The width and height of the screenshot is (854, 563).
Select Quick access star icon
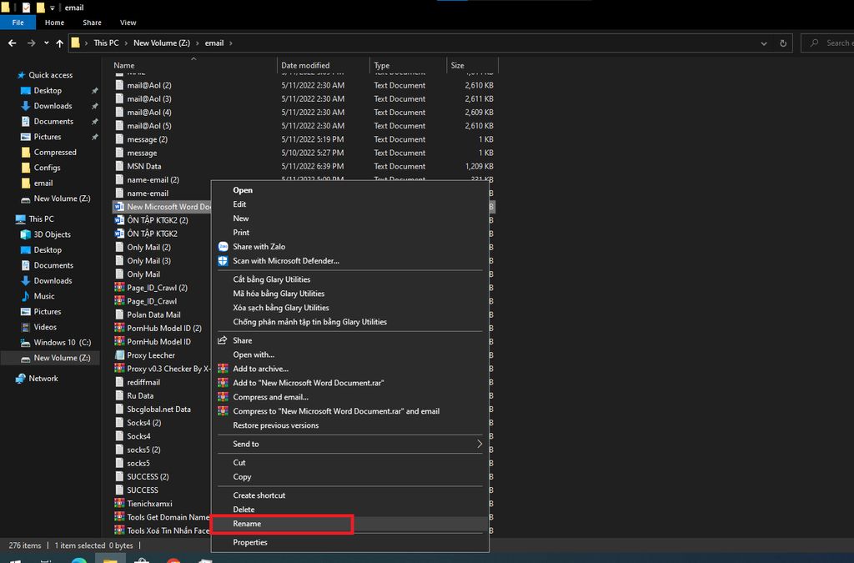coord(21,75)
